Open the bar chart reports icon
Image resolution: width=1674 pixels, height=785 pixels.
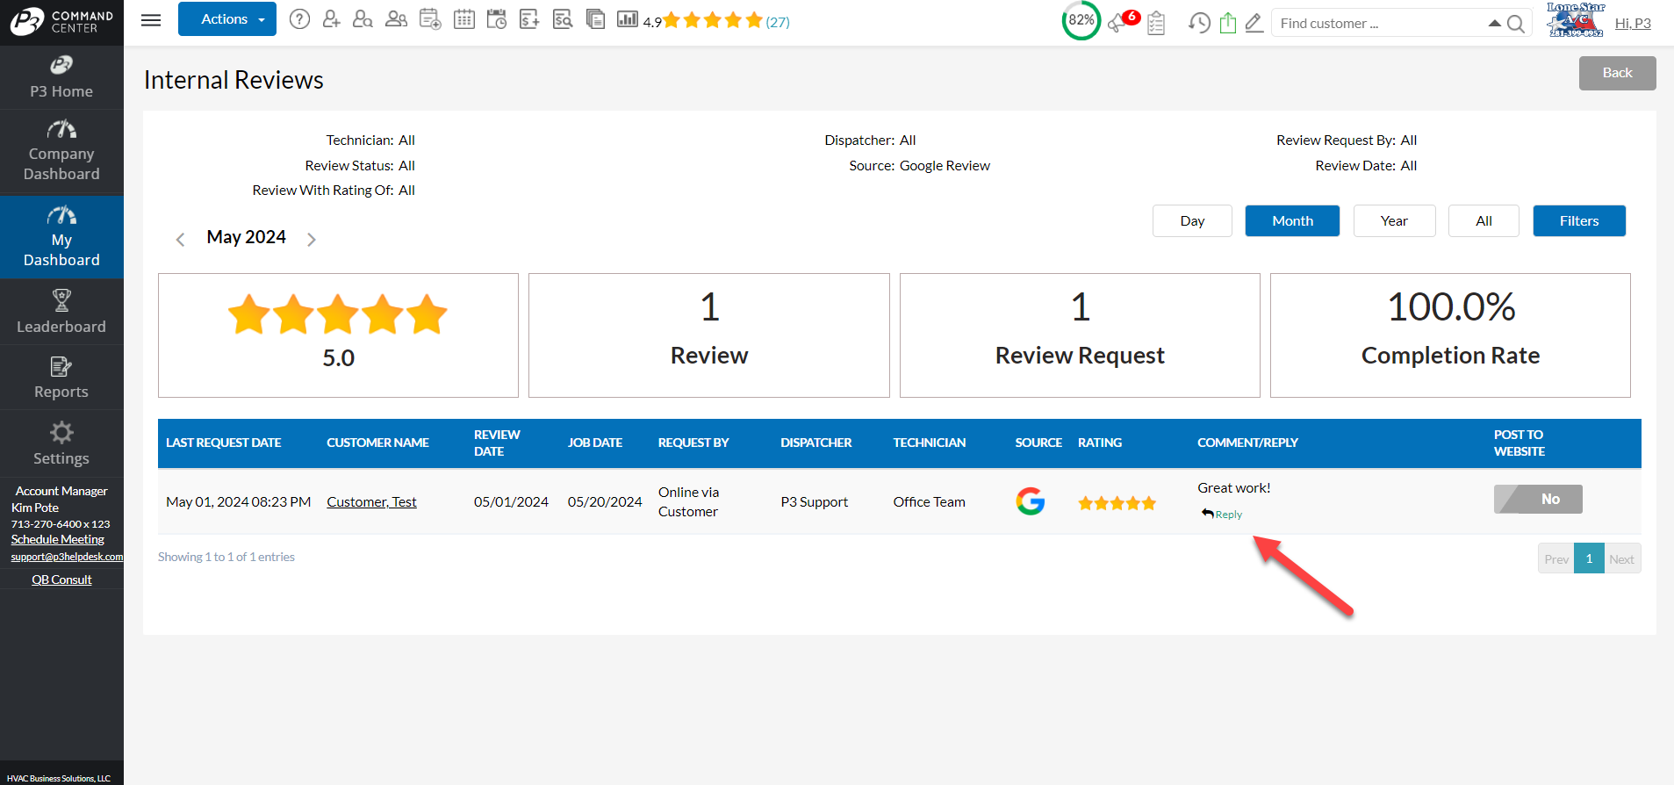tap(628, 19)
